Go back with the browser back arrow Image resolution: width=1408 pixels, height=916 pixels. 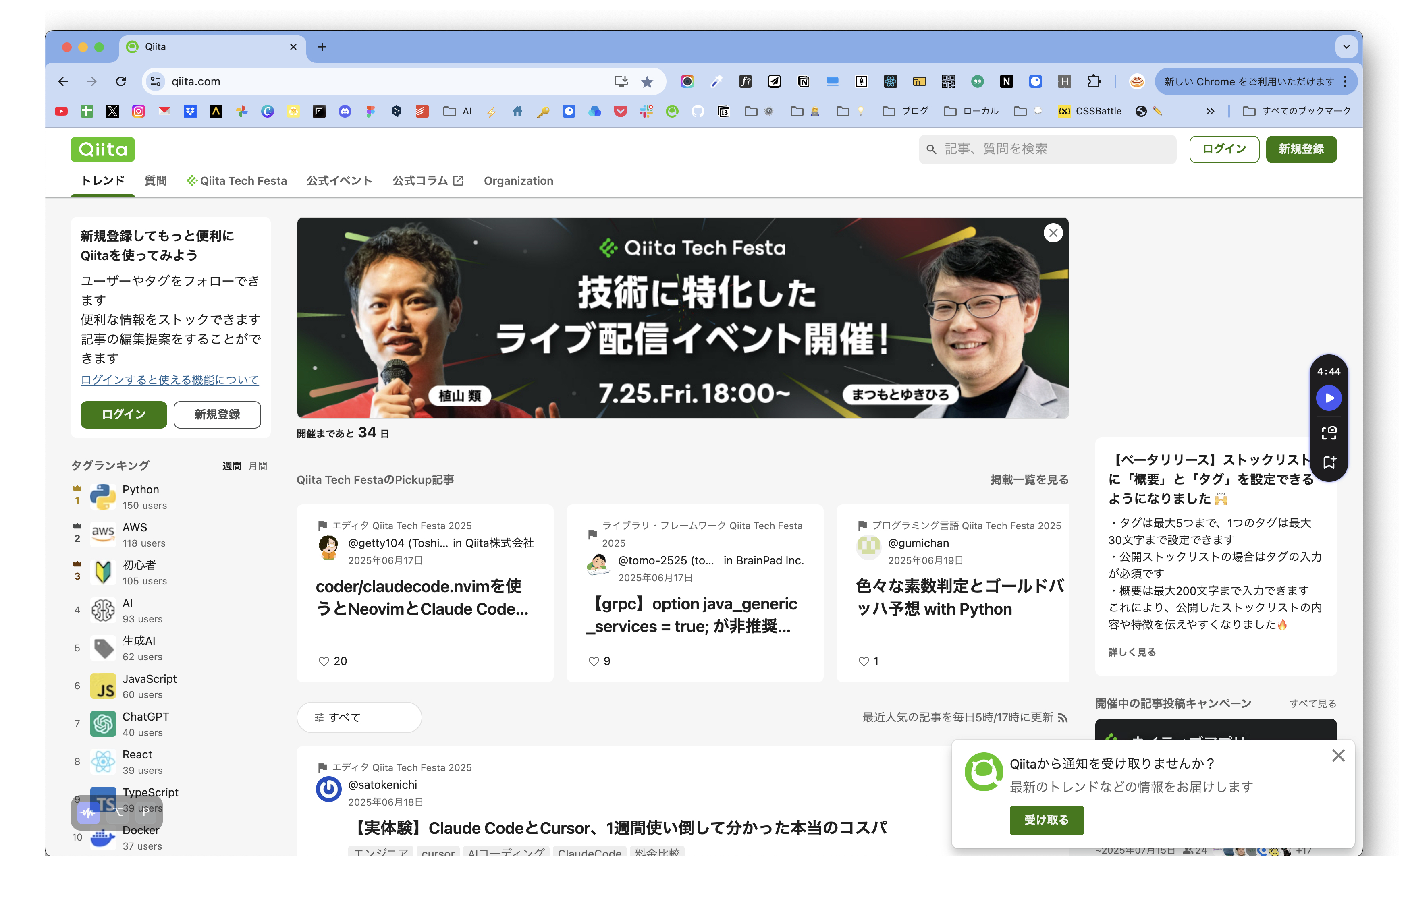(63, 81)
